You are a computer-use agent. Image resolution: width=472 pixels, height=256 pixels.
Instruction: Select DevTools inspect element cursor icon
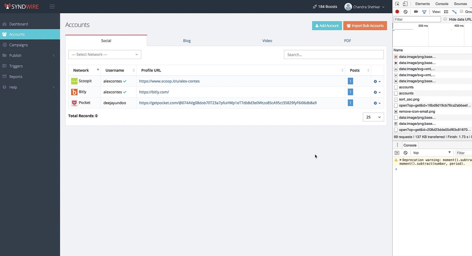(397, 4)
